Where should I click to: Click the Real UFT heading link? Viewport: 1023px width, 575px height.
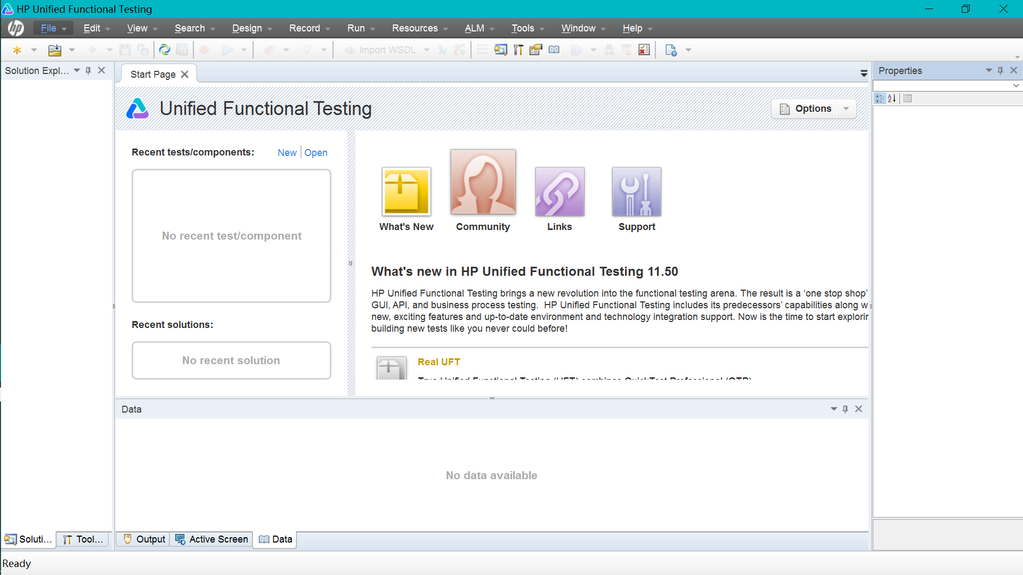coord(439,362)
